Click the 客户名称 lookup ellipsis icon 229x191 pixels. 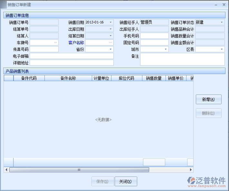pyautogui.click(x=110, y=43)
